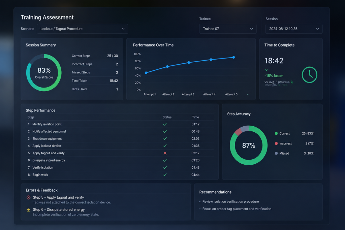Viewport: 345px width, 230px height.
Task: Click the green checkmark for Identify isolation point
Action: [x=165, y=124]
